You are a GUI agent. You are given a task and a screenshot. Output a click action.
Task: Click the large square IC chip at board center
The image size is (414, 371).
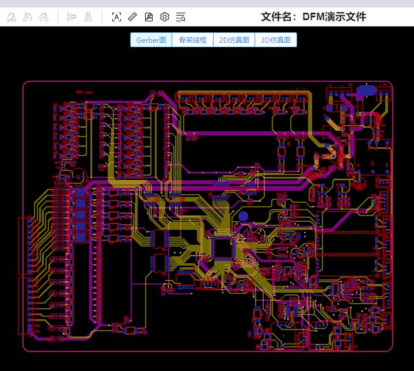(x=223, y=247)
